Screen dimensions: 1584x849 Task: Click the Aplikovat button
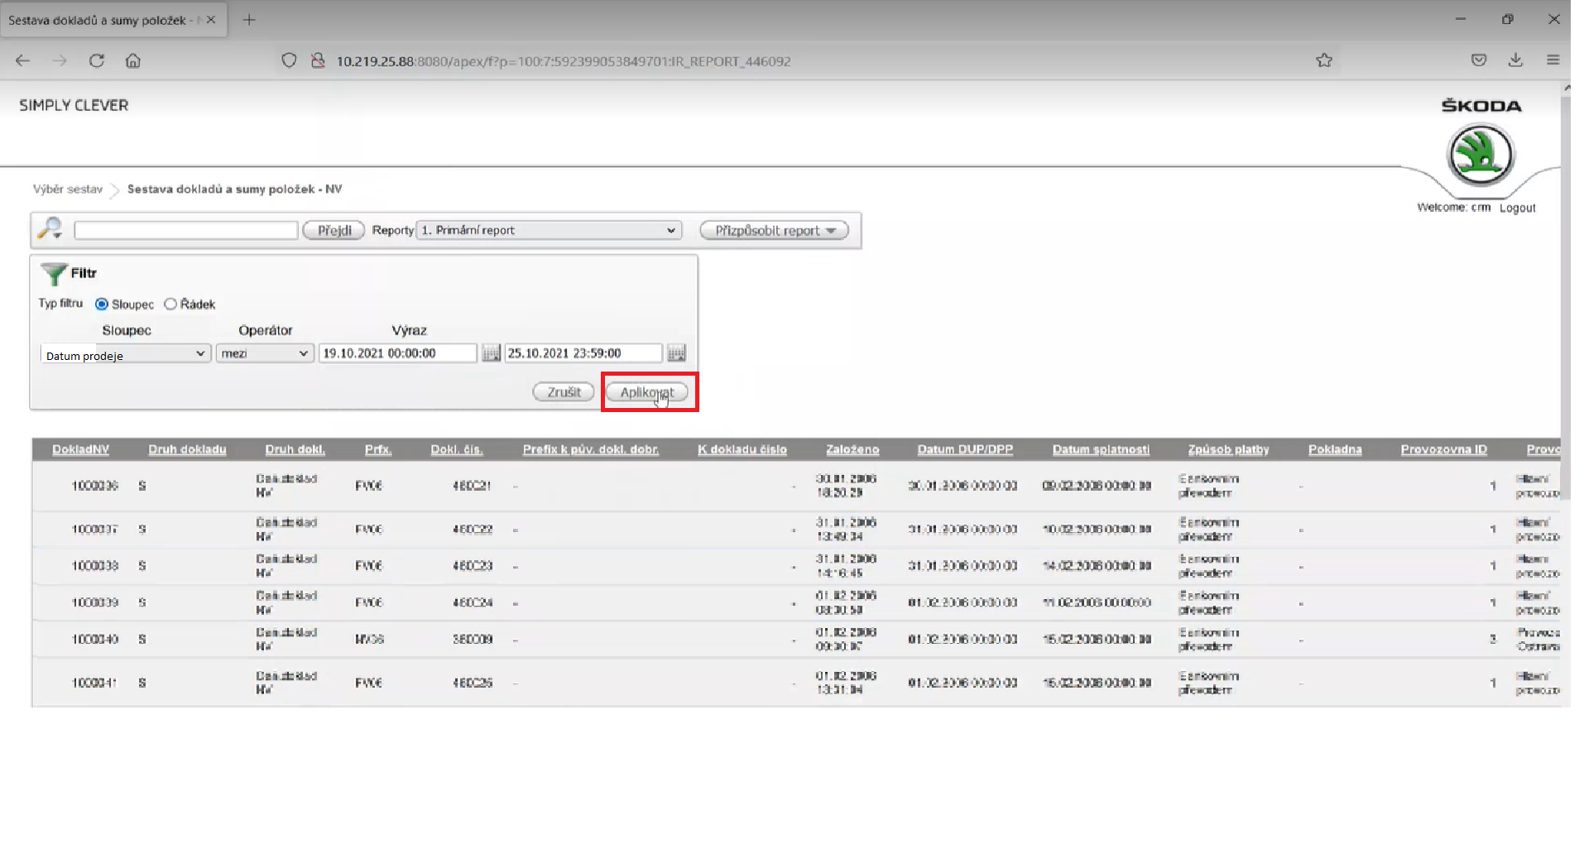[646, 392]
